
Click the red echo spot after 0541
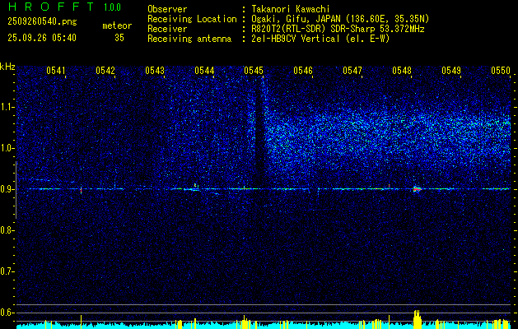tap(81, 190)
